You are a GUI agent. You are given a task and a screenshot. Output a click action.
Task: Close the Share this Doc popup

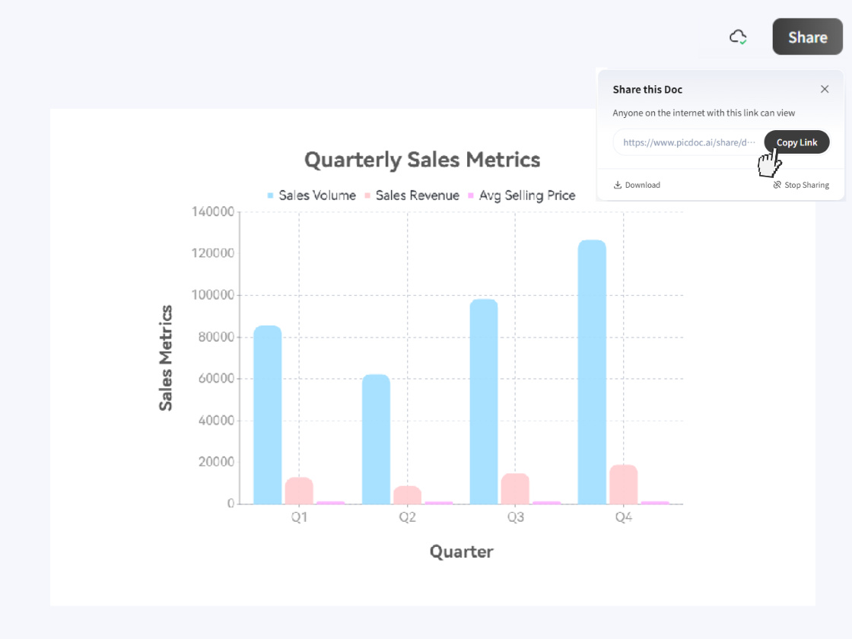(x=825, y=89)
